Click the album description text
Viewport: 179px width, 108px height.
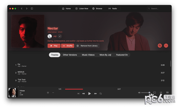coord(76,41)
